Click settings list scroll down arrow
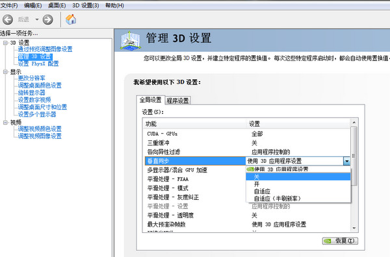Image resolution: width=390 pixels, height=257 pixels. (354, 228)
